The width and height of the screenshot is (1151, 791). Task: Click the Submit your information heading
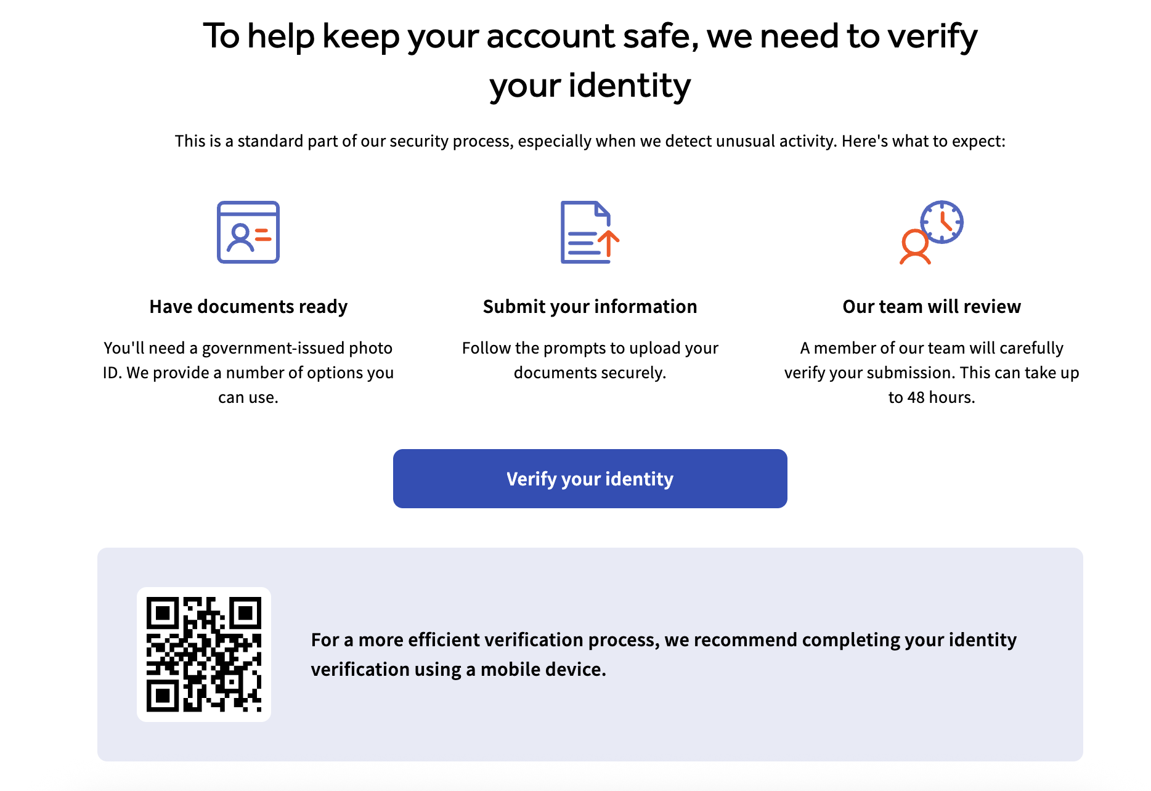[x=589, y=306]
